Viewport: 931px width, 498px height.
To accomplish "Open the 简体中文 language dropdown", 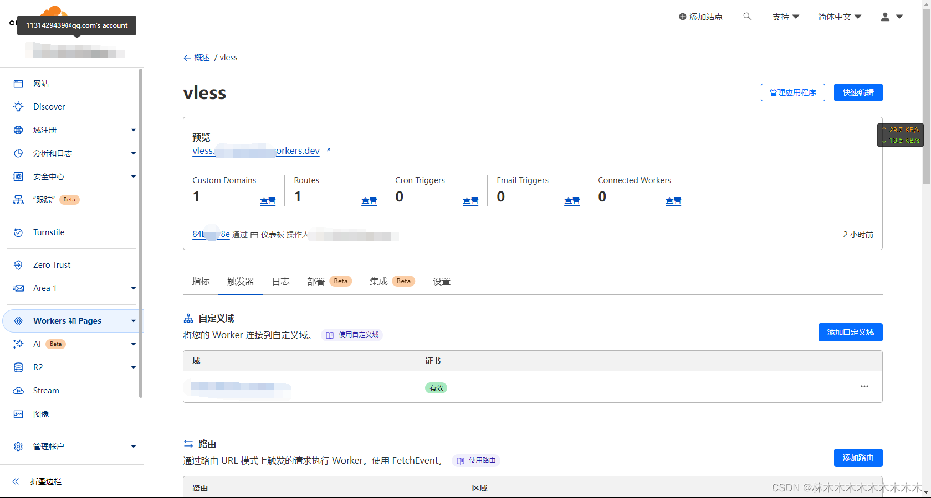I will tap(839, 17).
